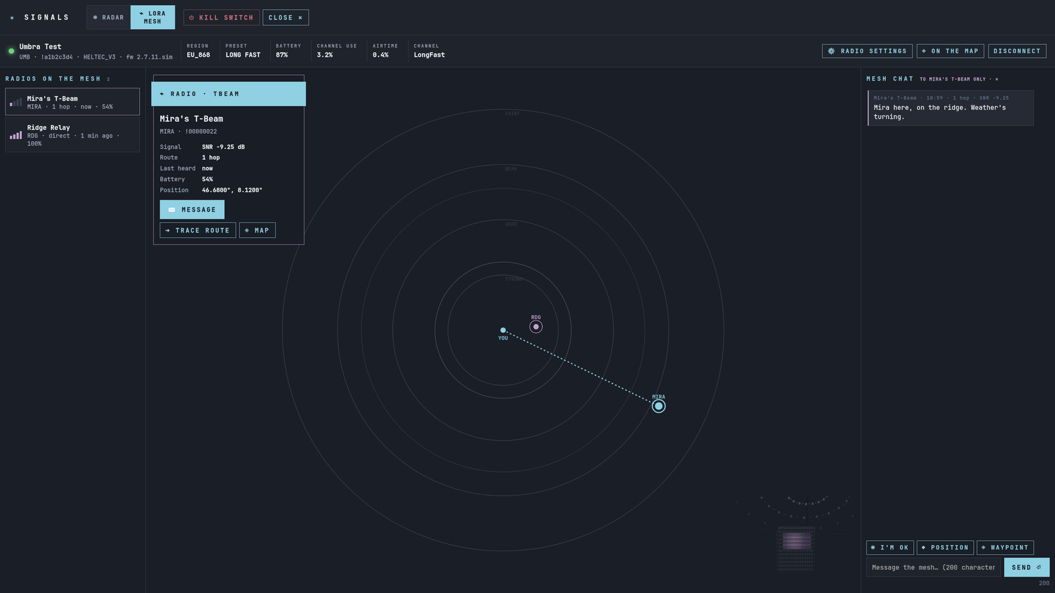Click the Send button
The height and width of the screenshot is (593, 1055).
click(x=1027, y=567)
